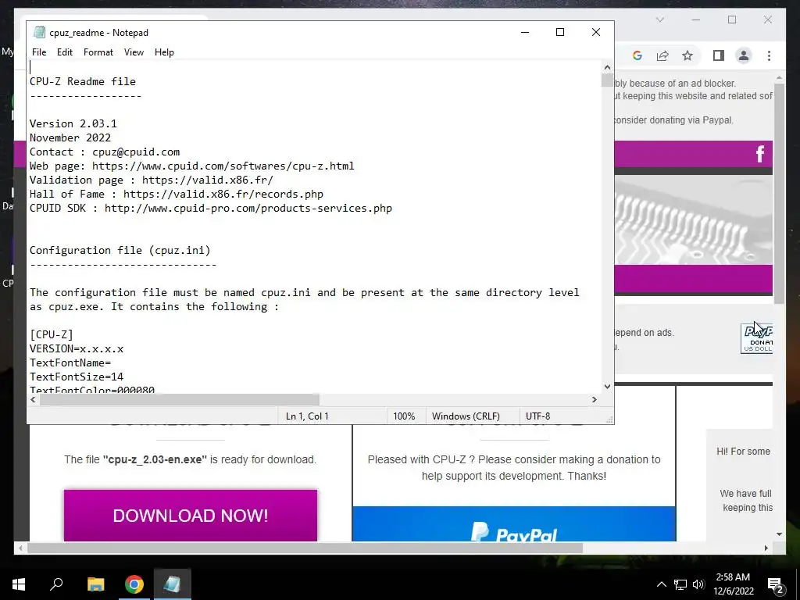
Task: Click the 'November 2022' line
Action: (x=70, y=137)
